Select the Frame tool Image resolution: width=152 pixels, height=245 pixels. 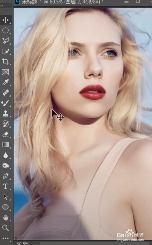(5, 72)
